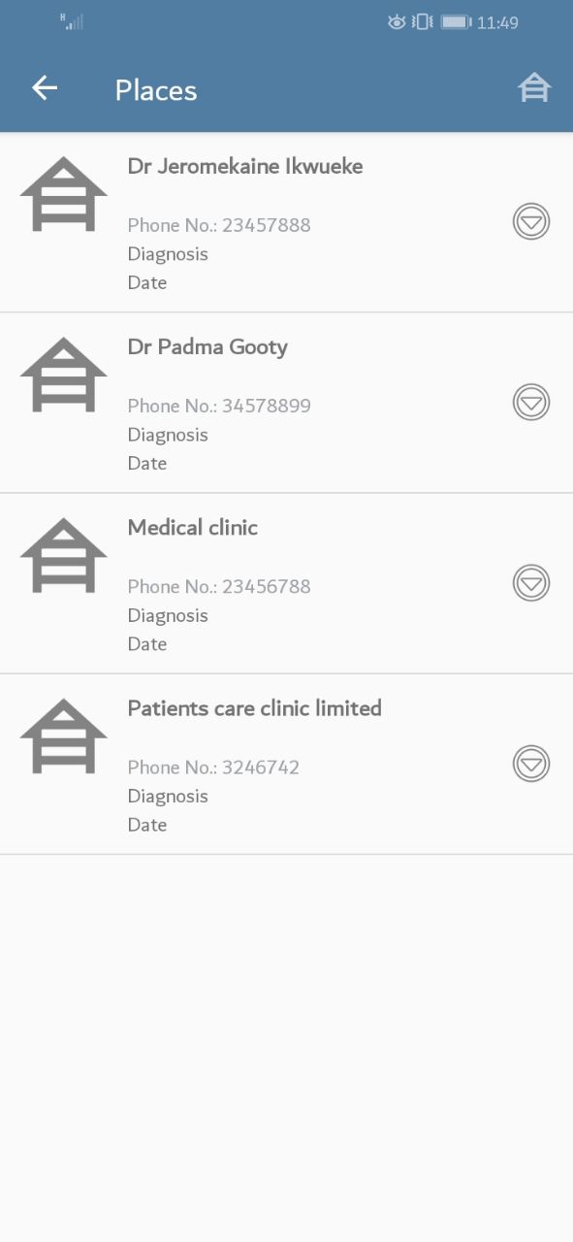Screen dimensions: 573x1242
Task: Tap phone number 3246742
Action: pos(213,767)
